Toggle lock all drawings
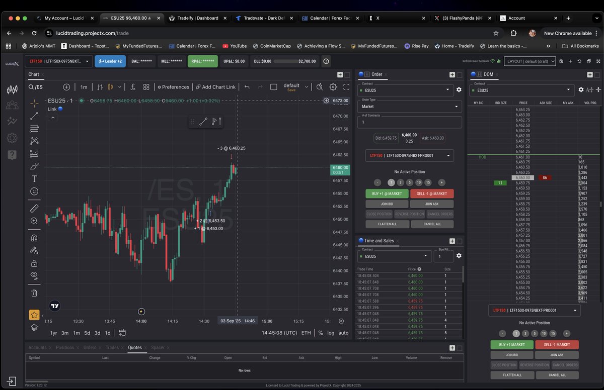The width and height of the screenshot is (604, 390). (x=34, y=263)
